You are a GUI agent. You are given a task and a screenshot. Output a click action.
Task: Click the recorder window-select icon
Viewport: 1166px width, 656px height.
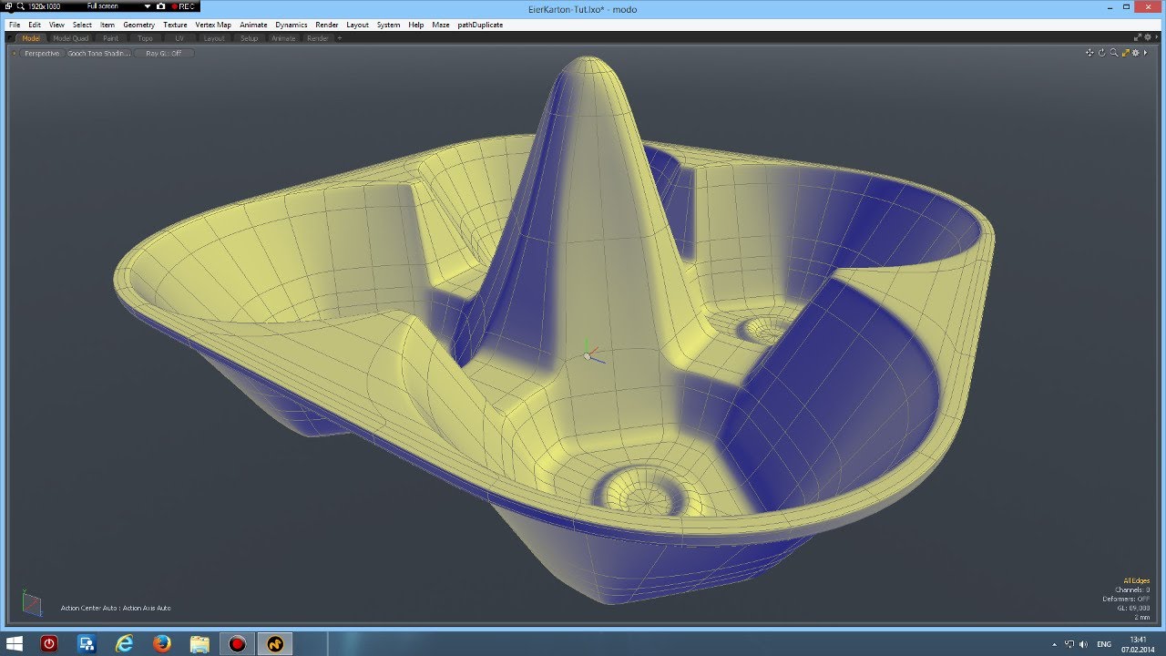8,6
